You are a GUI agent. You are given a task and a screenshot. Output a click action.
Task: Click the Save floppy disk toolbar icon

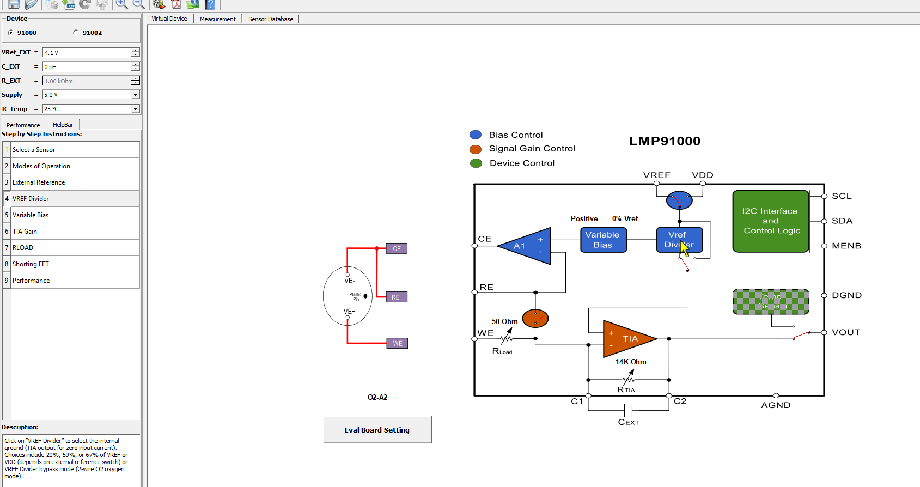click(14, 4)
